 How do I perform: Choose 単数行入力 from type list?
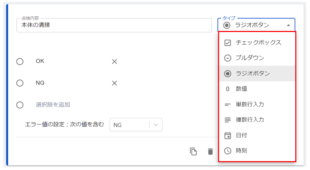click(x=257, y=104)
